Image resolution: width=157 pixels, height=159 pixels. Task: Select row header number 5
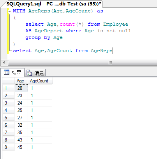9,118
